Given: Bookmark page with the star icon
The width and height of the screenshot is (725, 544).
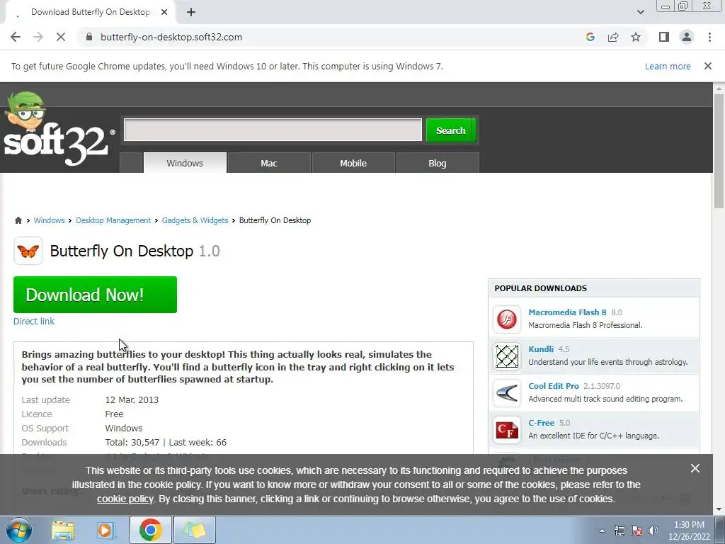Looking at the screenshot, I should pyautogui.click(x=636, y=37).
